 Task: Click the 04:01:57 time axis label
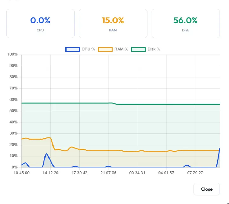pos(166,173)
